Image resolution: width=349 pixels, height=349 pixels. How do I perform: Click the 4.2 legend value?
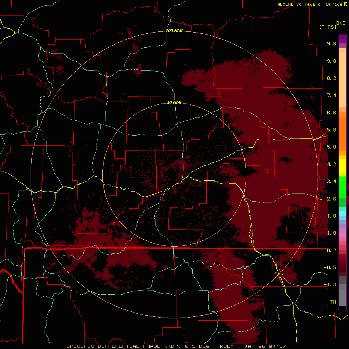tap(332, 164)
